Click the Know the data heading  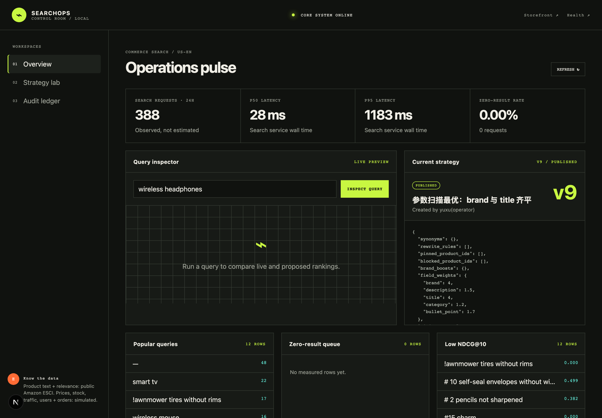point(41,378)
